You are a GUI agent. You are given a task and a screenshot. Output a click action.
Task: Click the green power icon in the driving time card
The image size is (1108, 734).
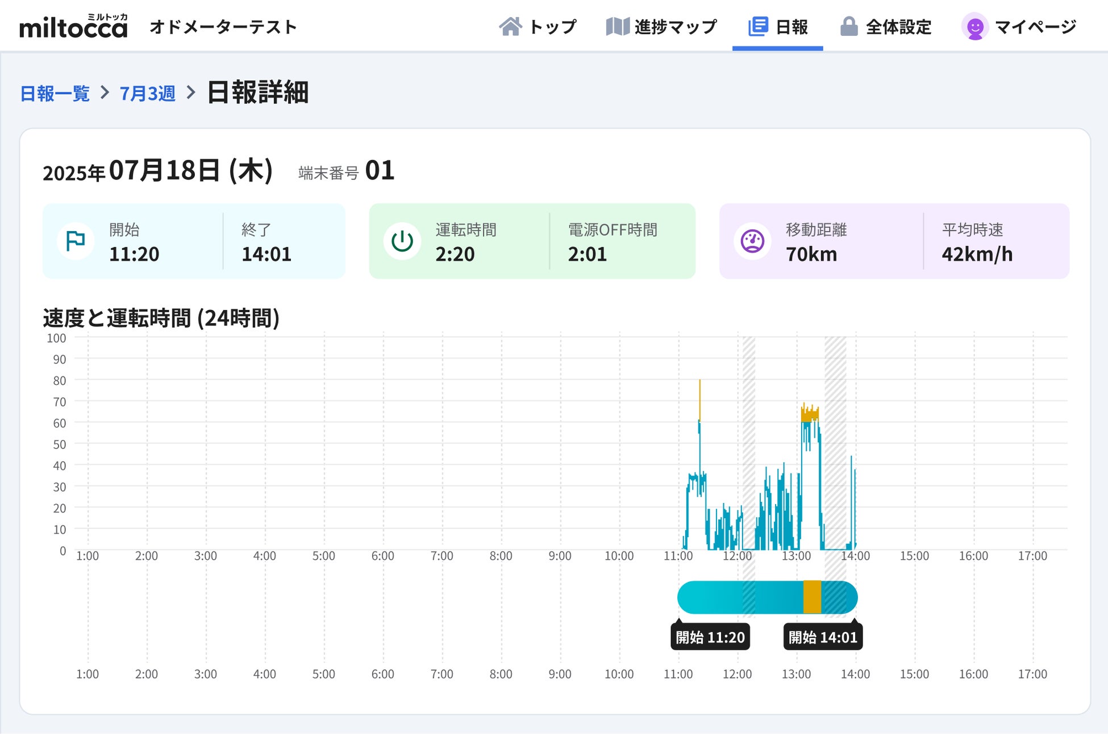402,241
